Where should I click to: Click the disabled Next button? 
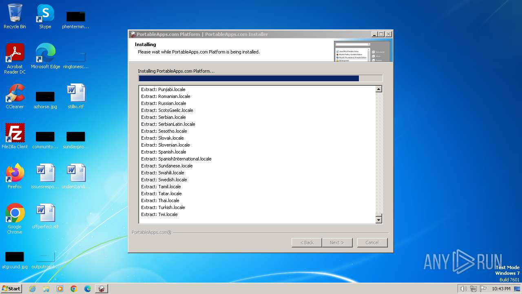tap(337, 243)
